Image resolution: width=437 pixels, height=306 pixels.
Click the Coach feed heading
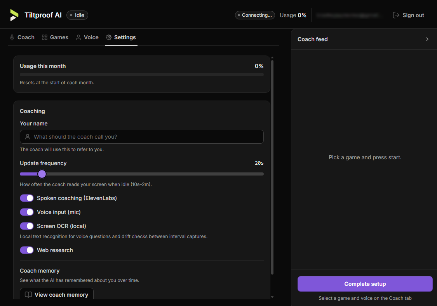312,39
